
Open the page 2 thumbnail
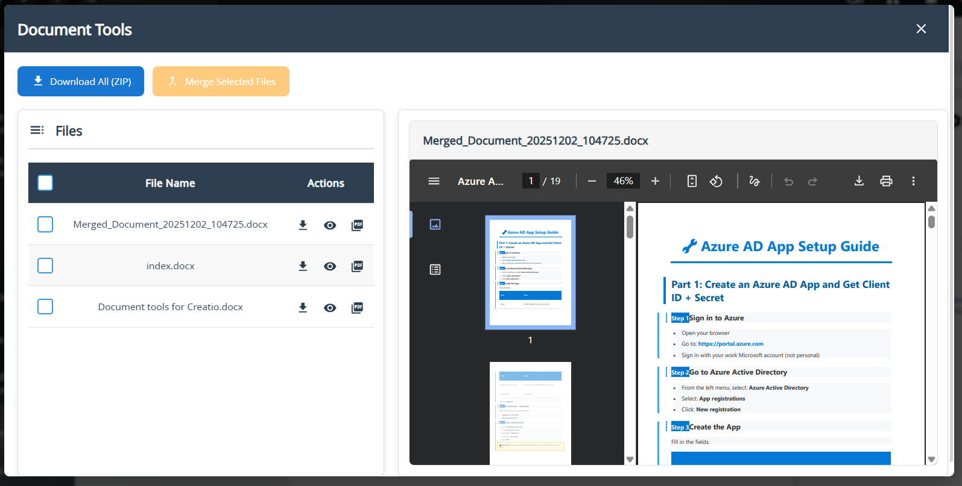(530, 413)
